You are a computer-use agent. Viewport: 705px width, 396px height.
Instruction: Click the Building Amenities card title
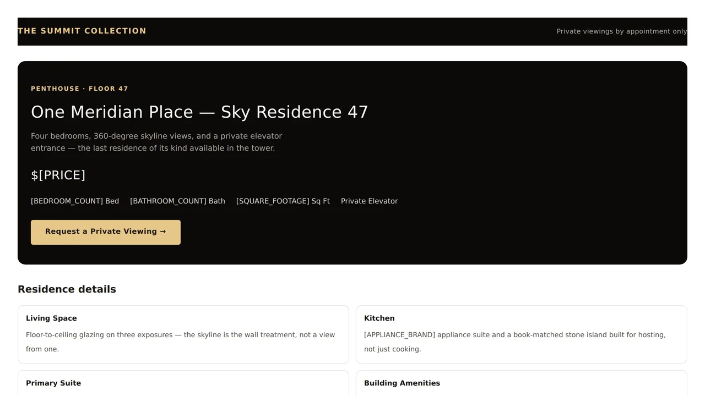[402, 383]
